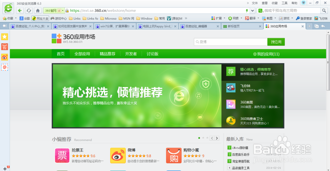Show more bookmarks with chevron overflow
330x171 pixels.
pos(186,18)
